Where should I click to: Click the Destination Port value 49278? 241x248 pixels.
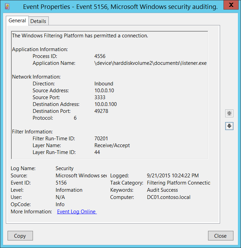coord(101,111)
